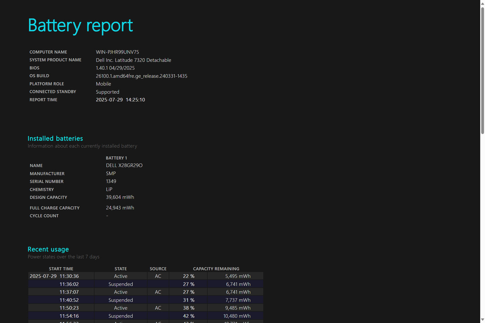Click the OS build value text
This screenshot has height=323, width=485.
point(142,76)
